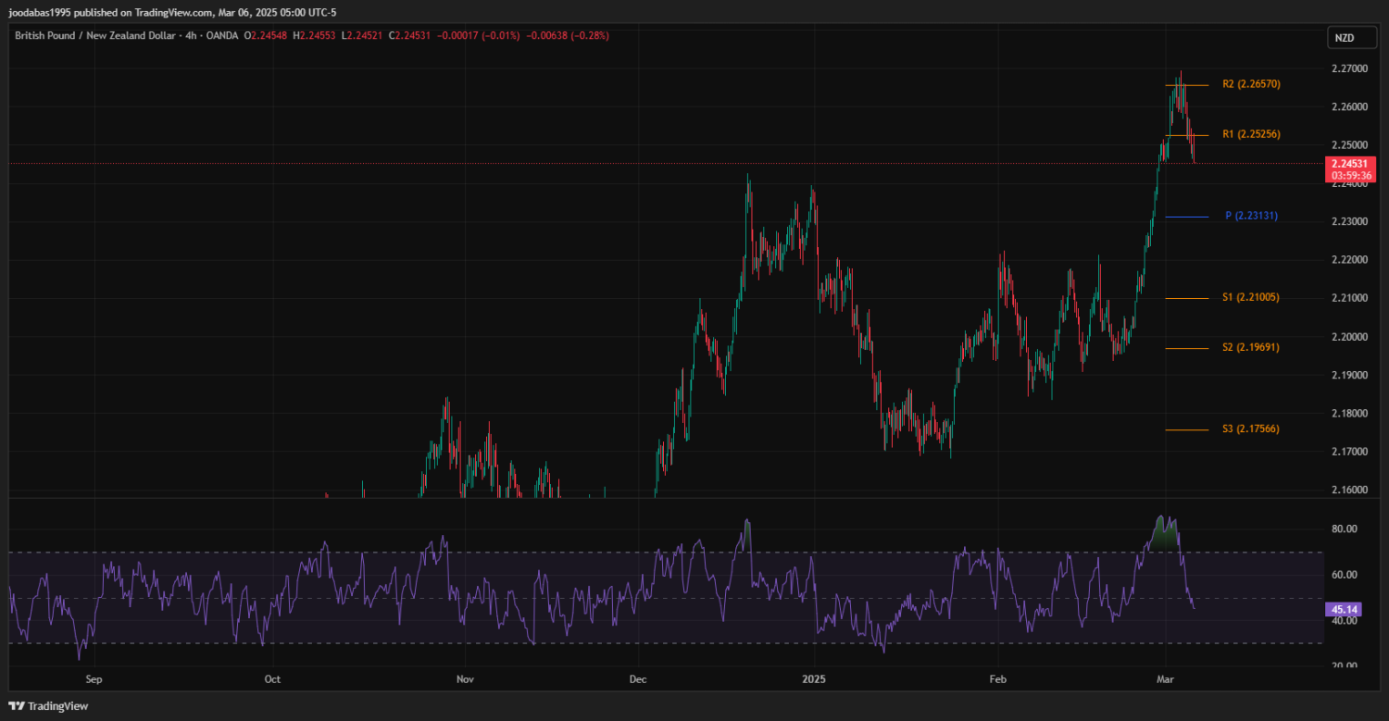The height and width of the screenshot is (721, 1389).
Task: Select the R1 (2.25256) resistance label
Action: pyautogui.click(x=1251, y=134)
